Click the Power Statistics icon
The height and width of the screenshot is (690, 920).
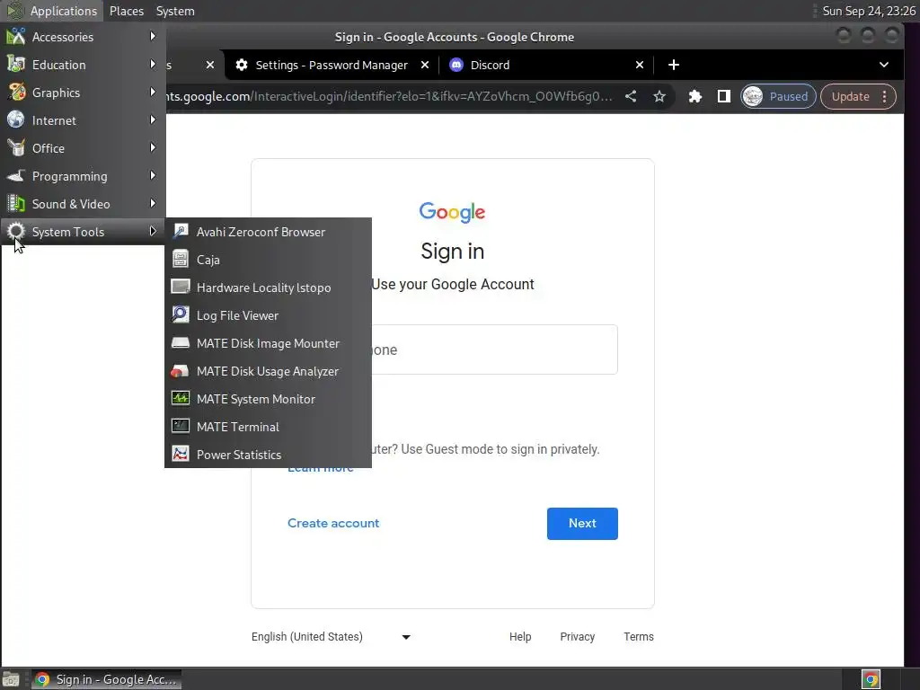180,455
